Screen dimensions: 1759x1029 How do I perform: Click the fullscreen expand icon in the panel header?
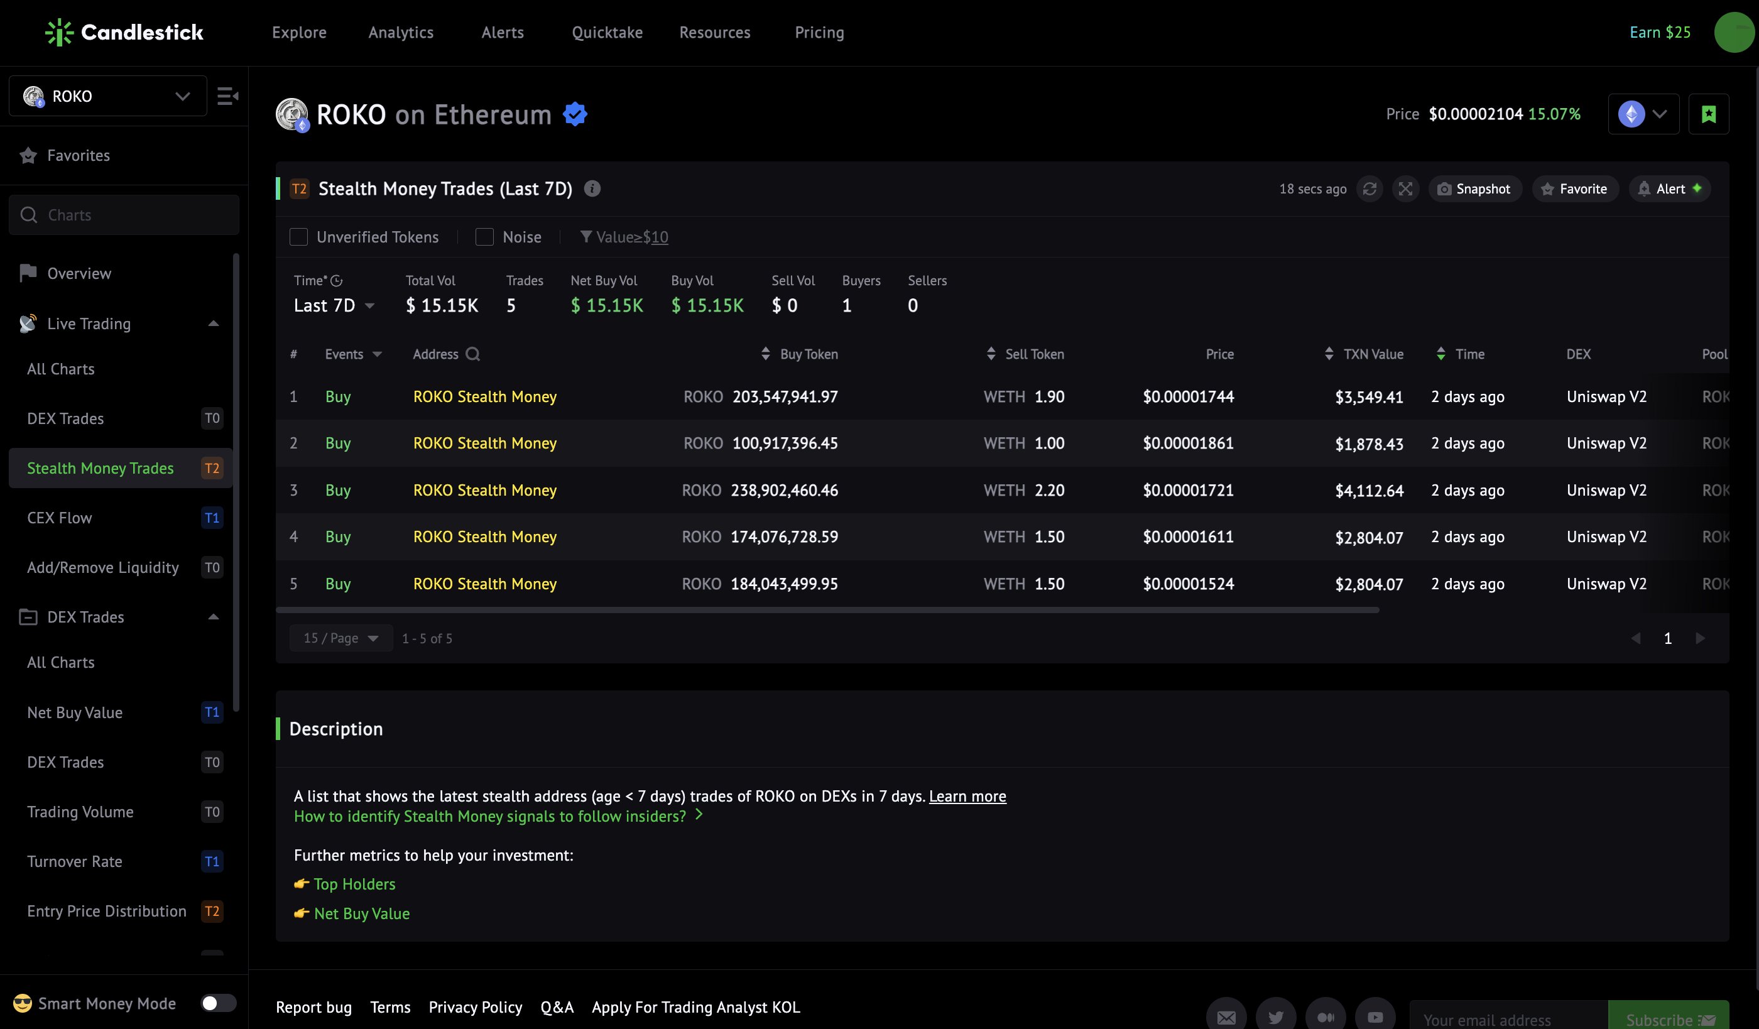(1405, 189)
